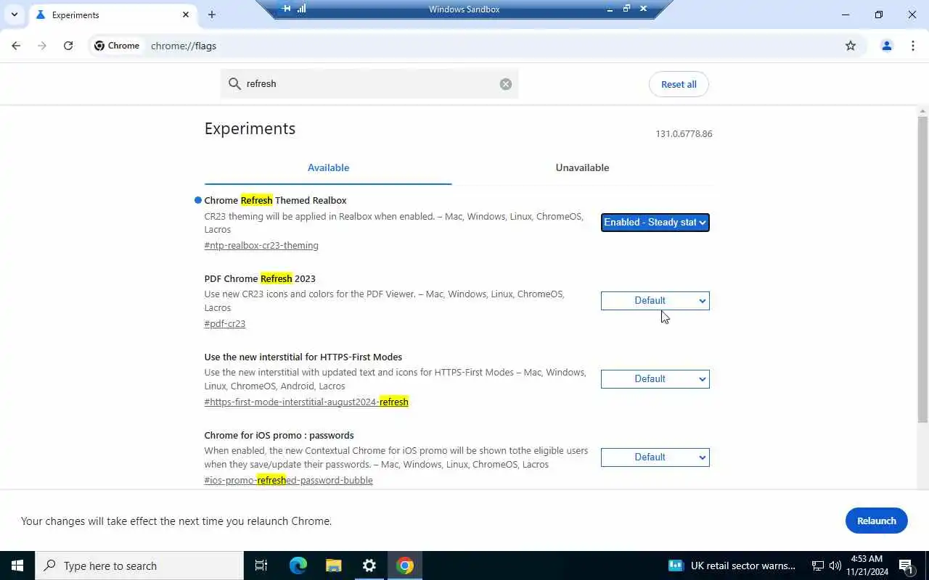This screenshot has height=580, width=929.
Task: Open Settings gear on the taskbar
Action: 369,565
